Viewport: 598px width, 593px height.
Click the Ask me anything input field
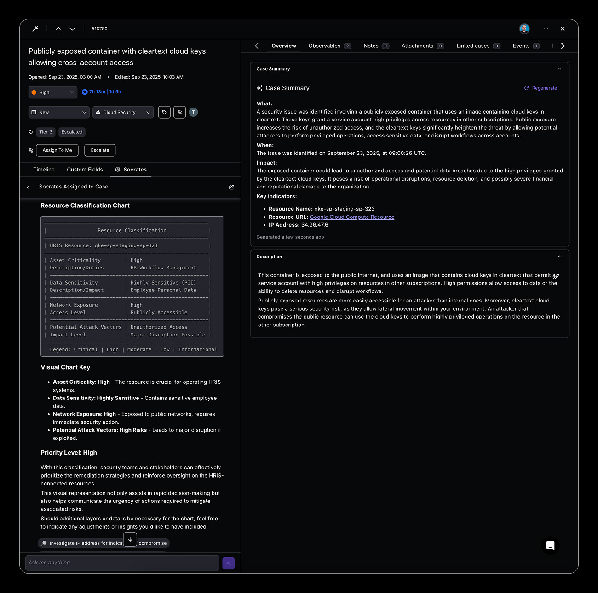[x=122, y=563]
